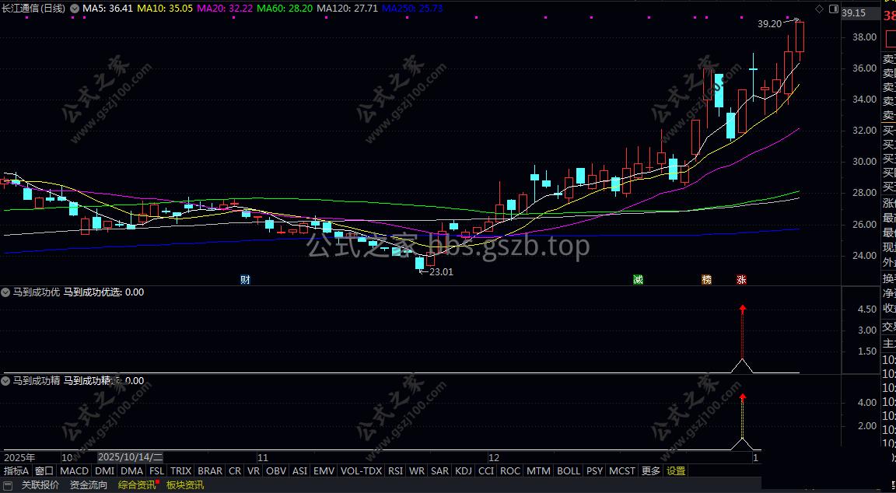
Task: Click the 11 month marker on timeline
Action: tap(262, 457)
